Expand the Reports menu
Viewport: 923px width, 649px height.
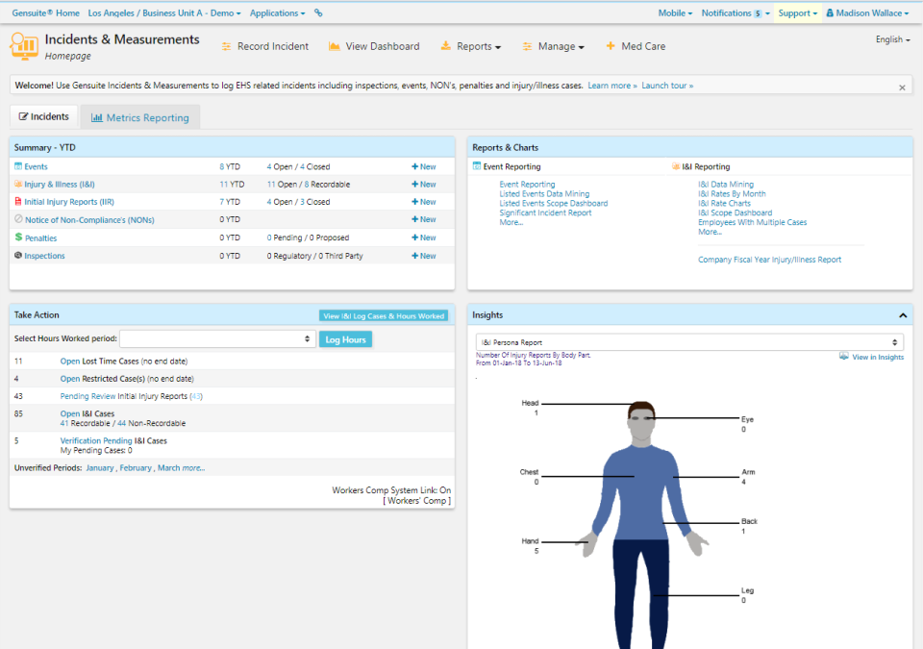[471, 46]
